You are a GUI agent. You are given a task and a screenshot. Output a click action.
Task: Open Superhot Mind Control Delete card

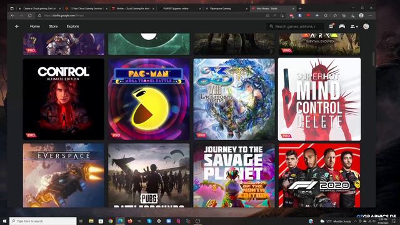319,99
